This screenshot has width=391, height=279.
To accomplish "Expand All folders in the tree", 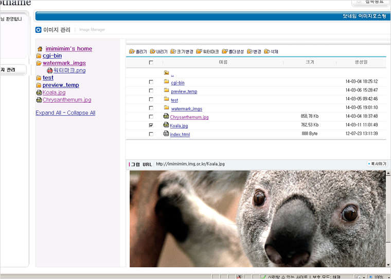I will [50, 113].
